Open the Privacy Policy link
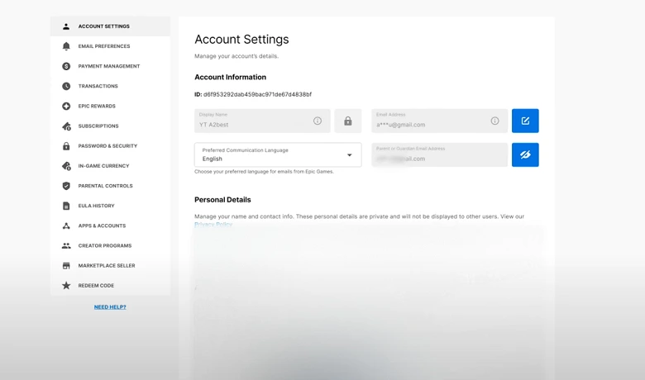 [x=213, y=225]
